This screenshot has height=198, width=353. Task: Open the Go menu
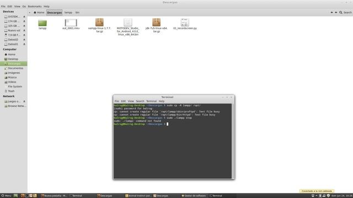point(24,7)
